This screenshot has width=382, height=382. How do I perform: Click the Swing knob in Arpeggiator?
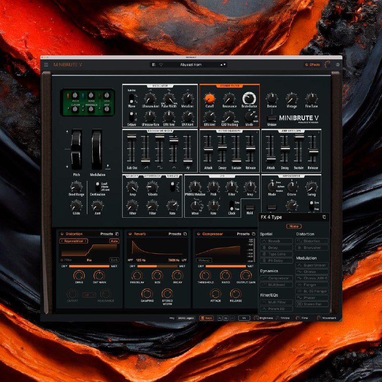[311, 187]
